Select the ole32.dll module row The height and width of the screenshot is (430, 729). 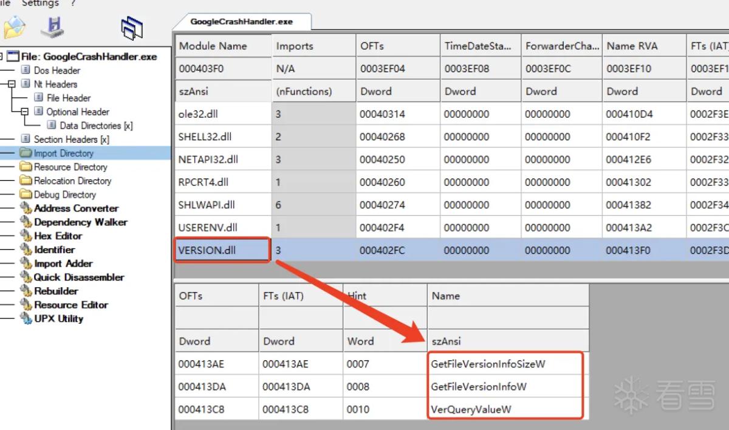click(x=452, y=114)
